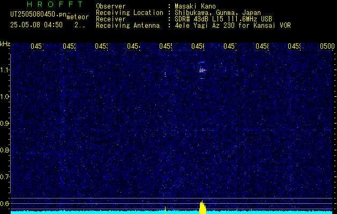
Task: Click the bright red meteor echo near 0456
Action: click(x=202, y=70)
